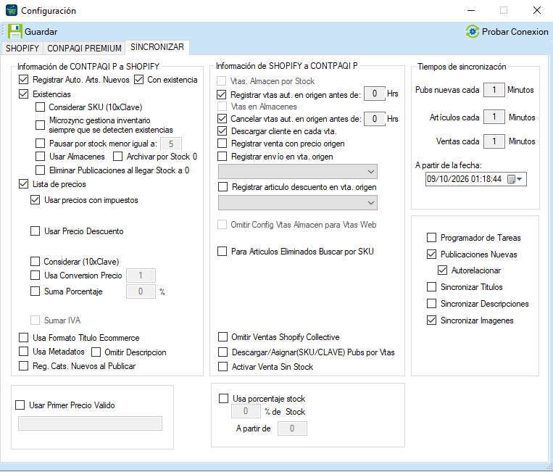This screenshot has width=553, height=472.
Task: Enable Considerar SKU (10xClave)
Action: (x=40, y=107)
